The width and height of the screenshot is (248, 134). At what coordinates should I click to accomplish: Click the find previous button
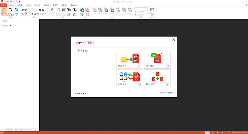coord(139,15)
